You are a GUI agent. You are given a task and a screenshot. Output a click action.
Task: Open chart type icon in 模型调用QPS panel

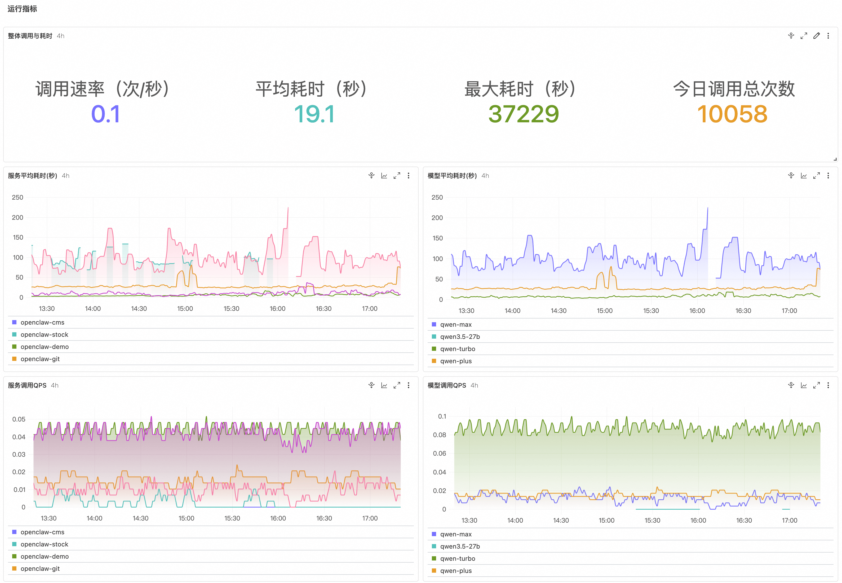804,385
